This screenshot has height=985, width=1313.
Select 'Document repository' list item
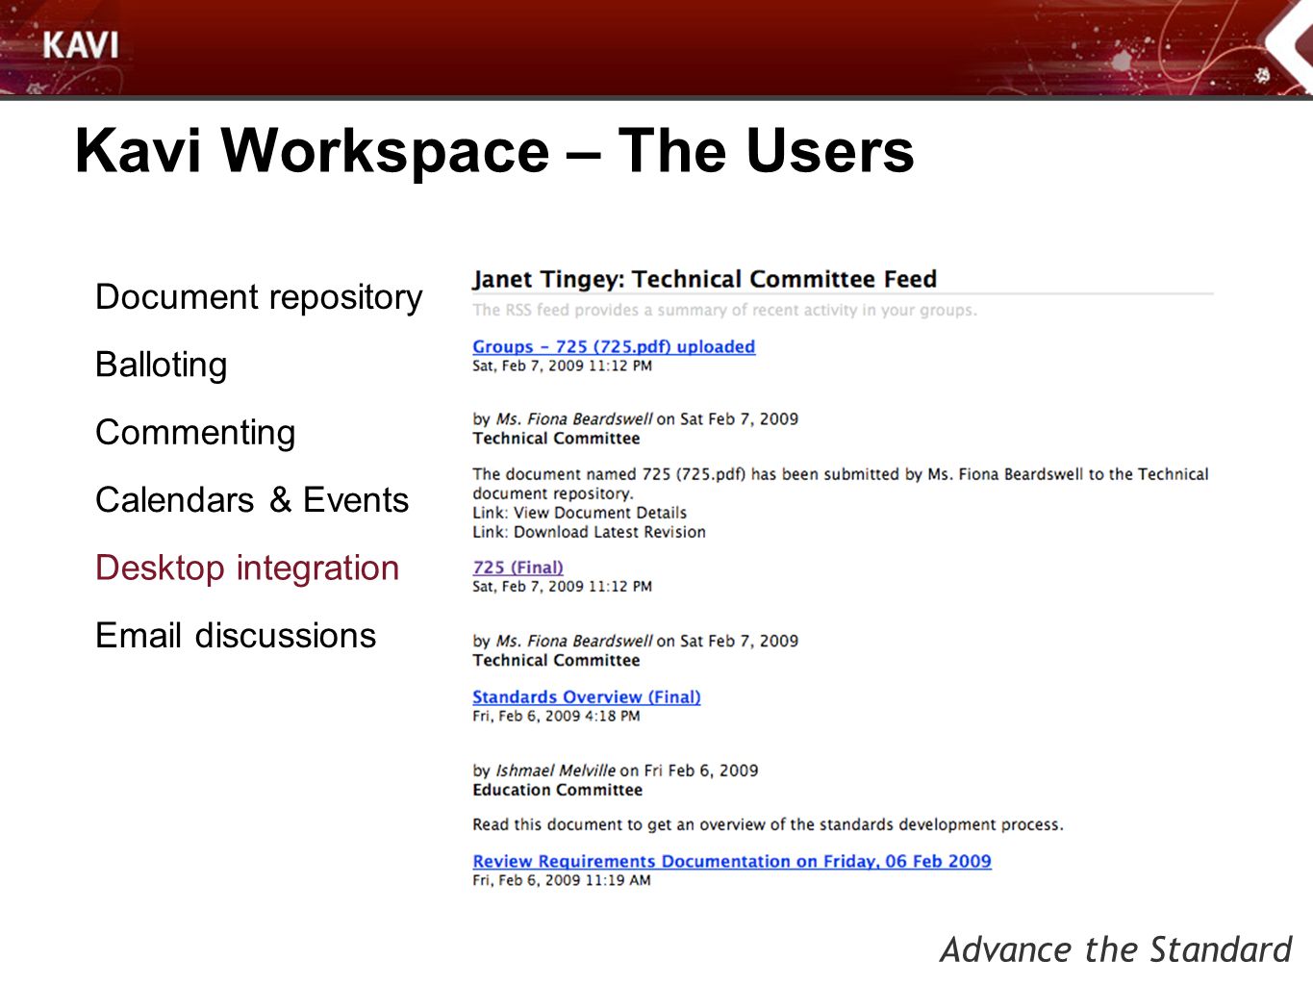pyautogui.click(x=259, y=297)
